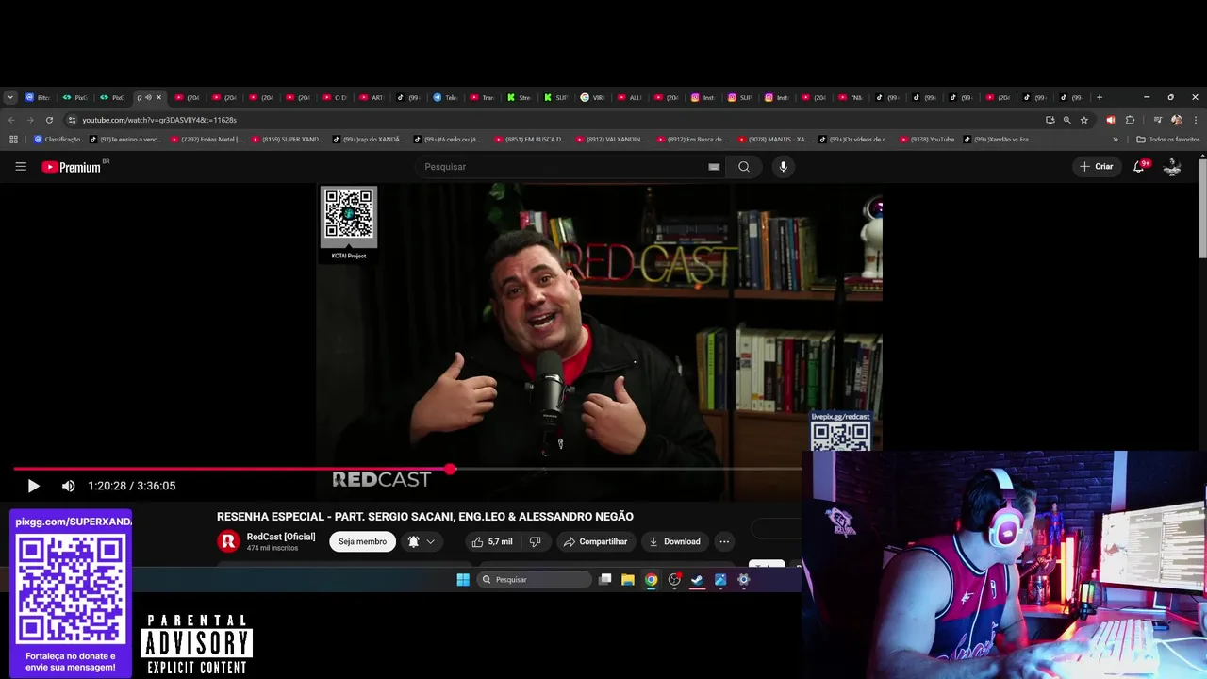
Task: Click the Windows taskbar Pesquisar search box
Action: pyautogui.click(x=535, y=580)
